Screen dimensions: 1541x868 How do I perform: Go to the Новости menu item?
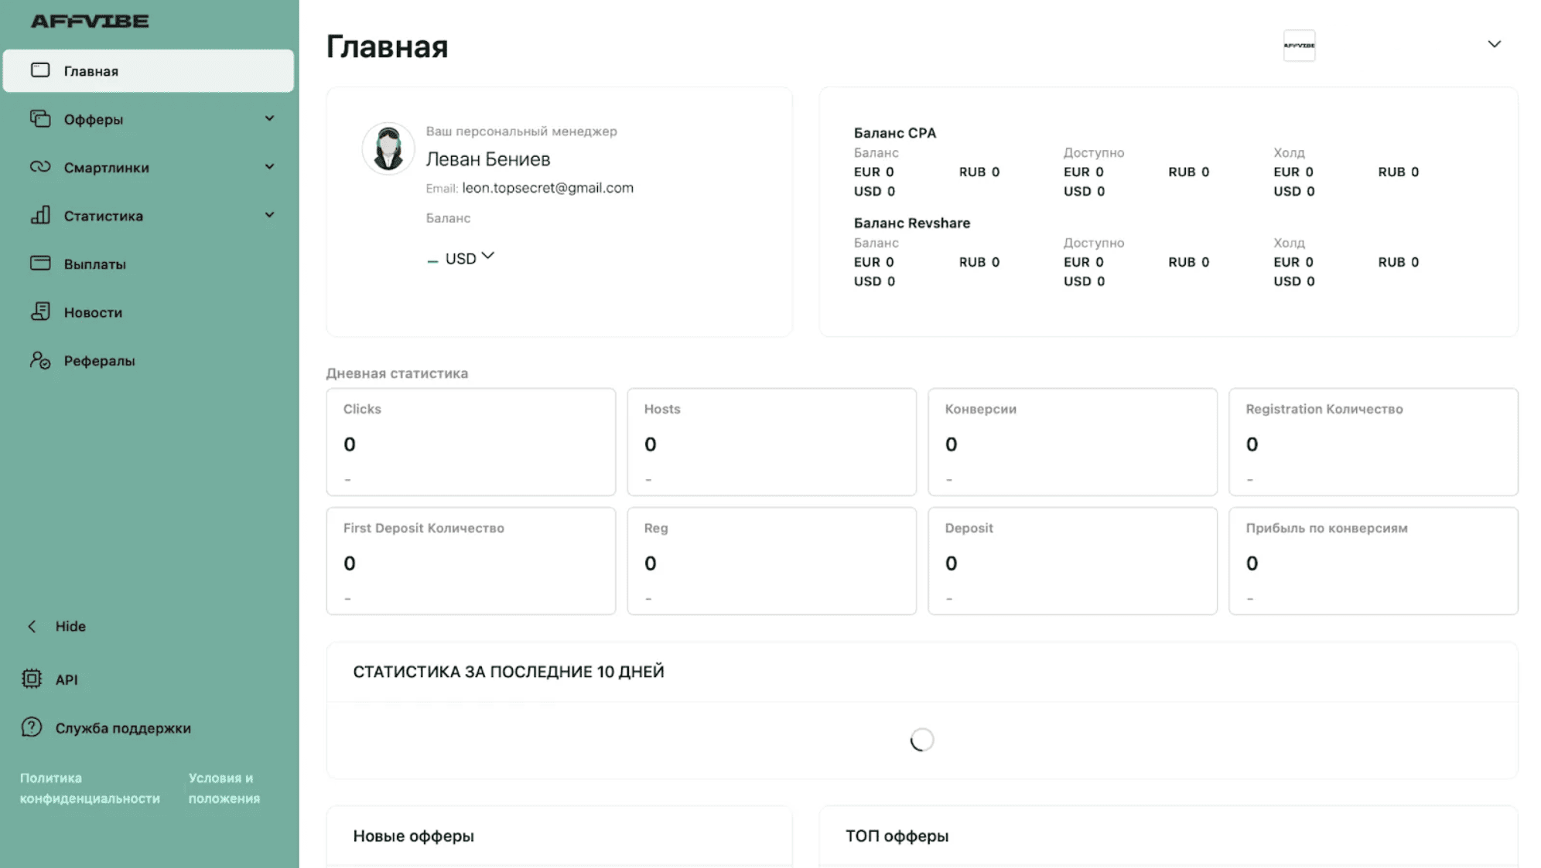click(93, 312)
